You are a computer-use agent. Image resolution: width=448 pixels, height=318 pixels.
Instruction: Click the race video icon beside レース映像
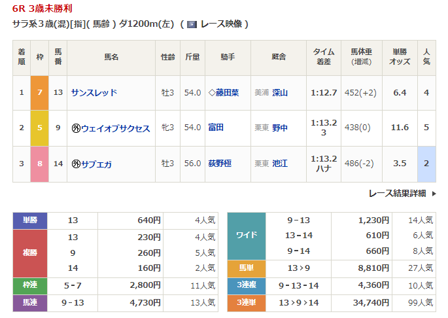pyautogui.click(x=192, y=24)
